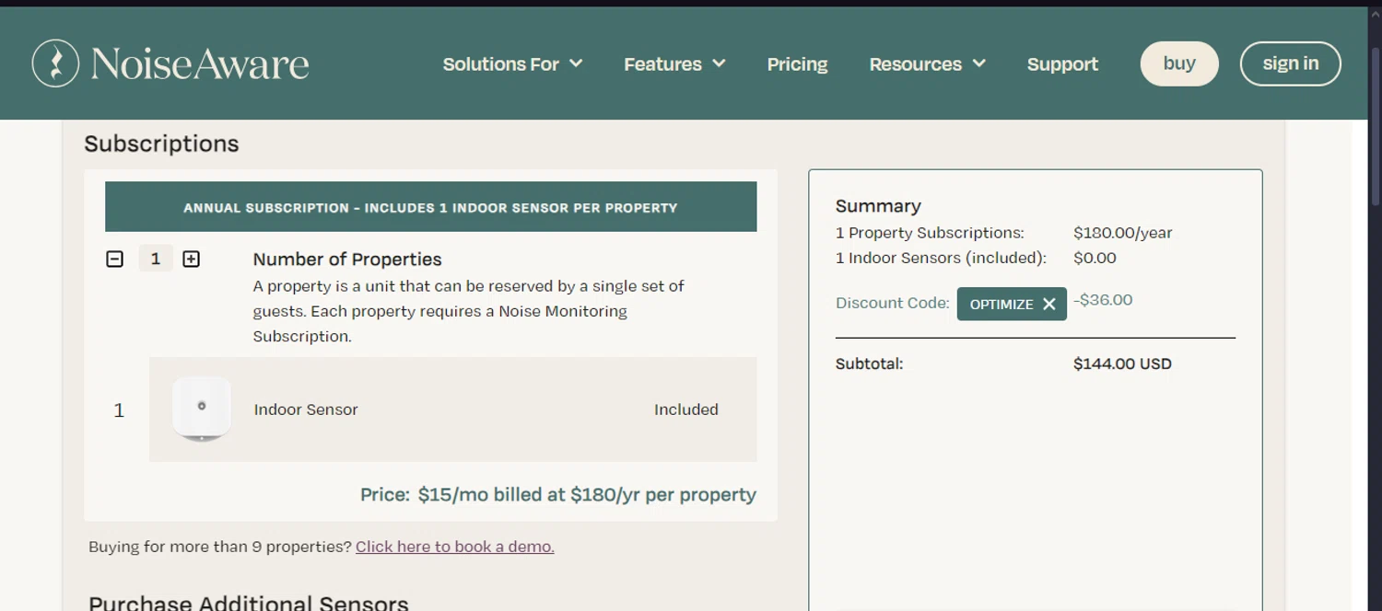Image resolution: width=1382 pixels, height=611 pixels.
Task: Expand the Resources menu
Action: click(927, 63)
